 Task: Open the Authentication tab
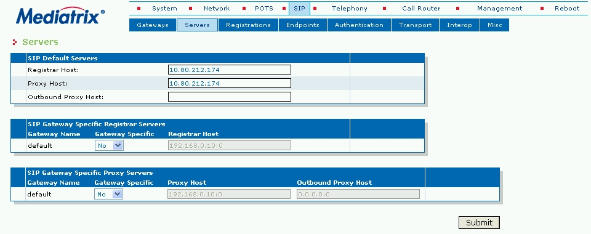359,25
